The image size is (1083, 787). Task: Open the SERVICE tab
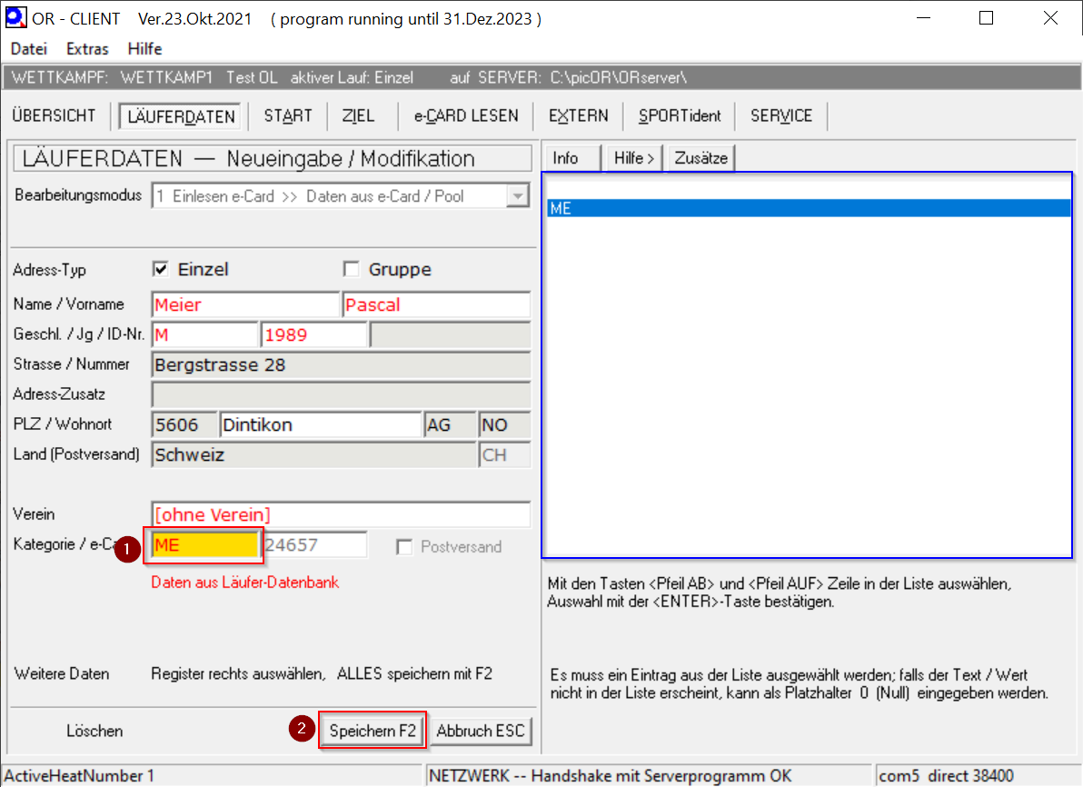[x=781, y=115]
